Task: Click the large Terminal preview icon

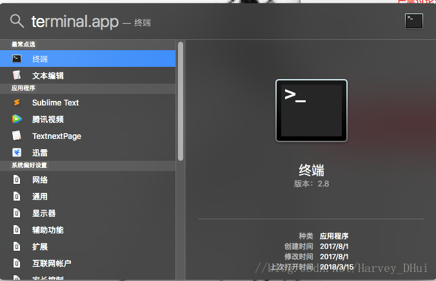Action: (x=312, y=111)
